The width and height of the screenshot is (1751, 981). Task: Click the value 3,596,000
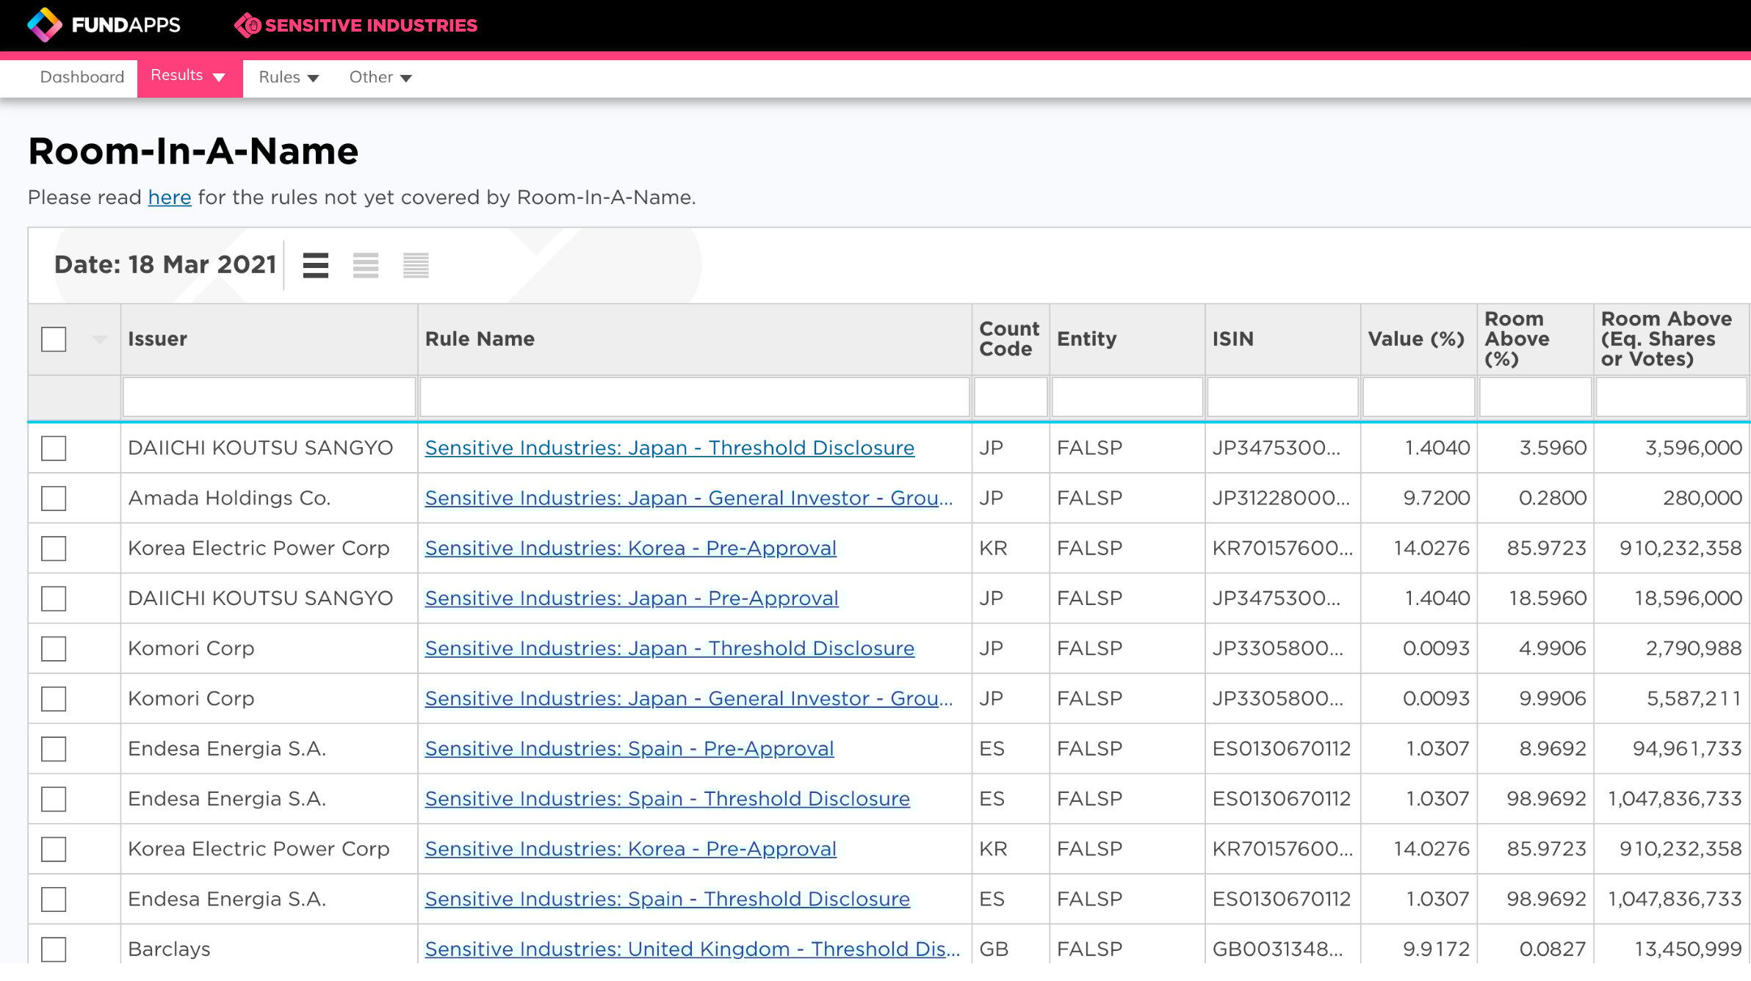[x=1693, y=448]
